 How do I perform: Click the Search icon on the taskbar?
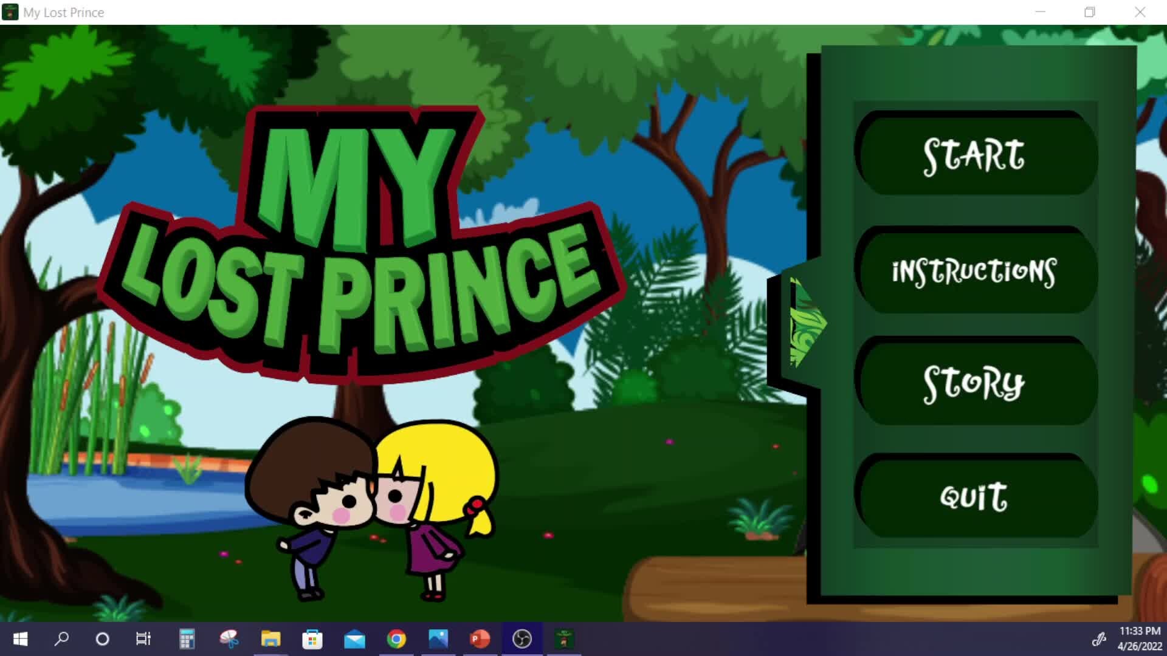point(61,639)
